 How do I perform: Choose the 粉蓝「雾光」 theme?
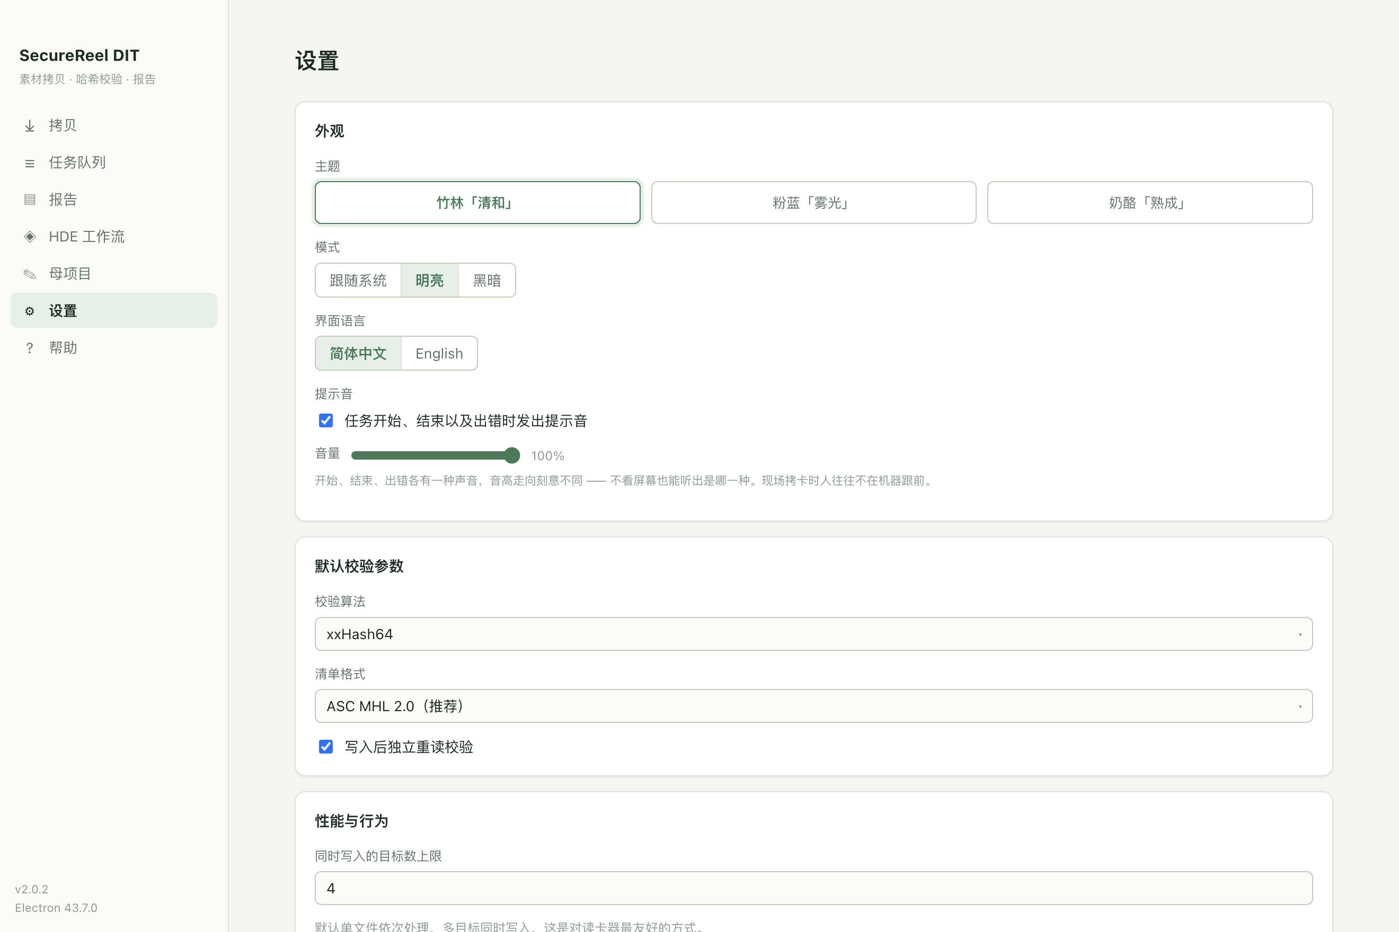813,203
